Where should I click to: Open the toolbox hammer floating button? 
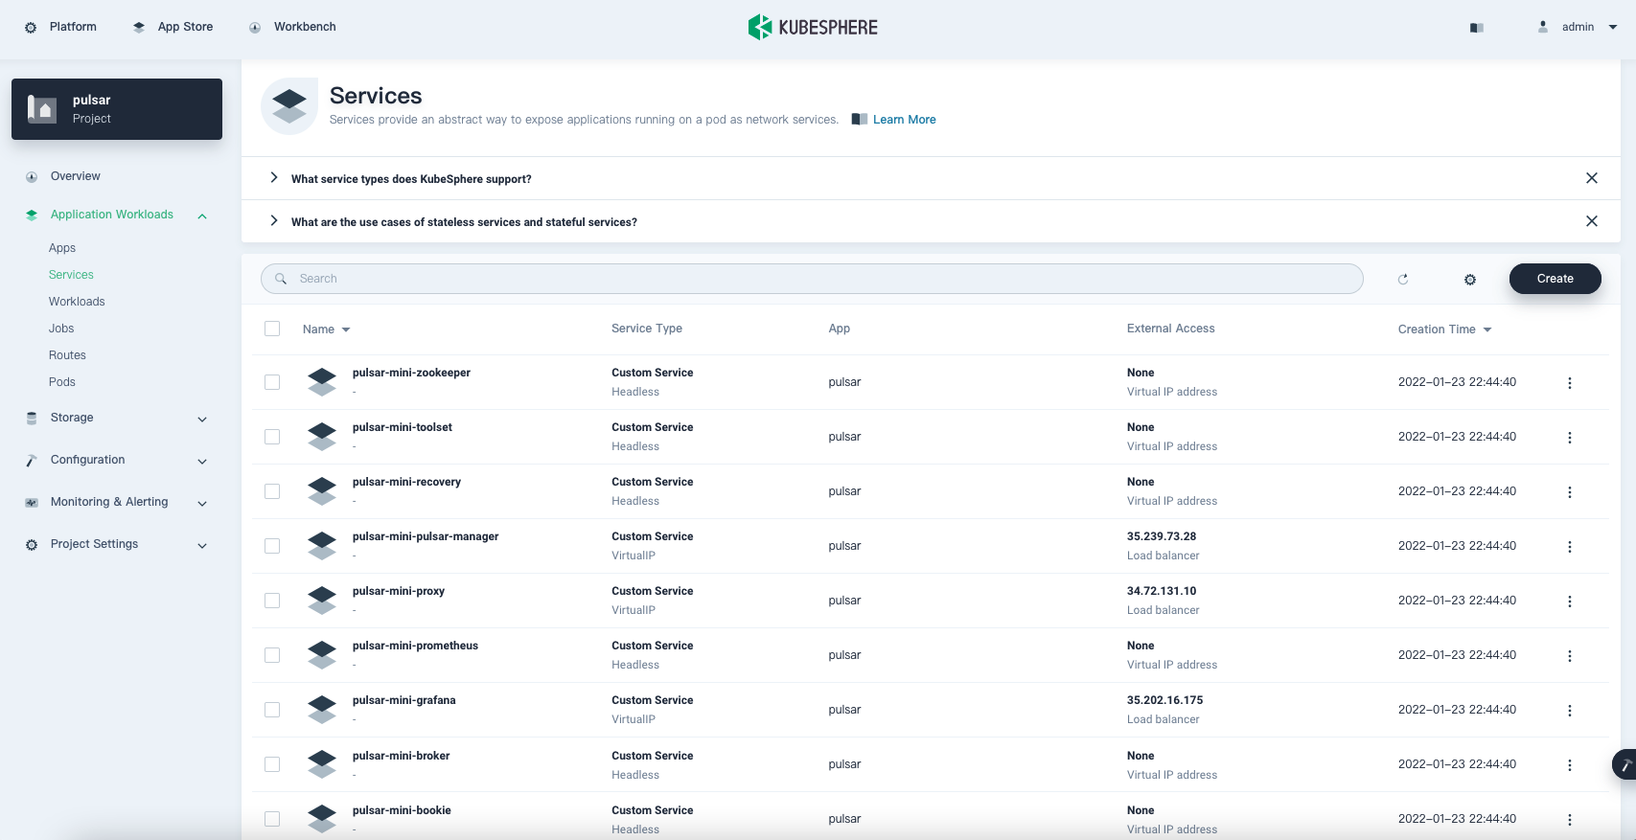[1624, 764]
